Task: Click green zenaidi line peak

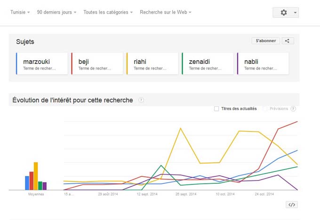Action: 161,165
